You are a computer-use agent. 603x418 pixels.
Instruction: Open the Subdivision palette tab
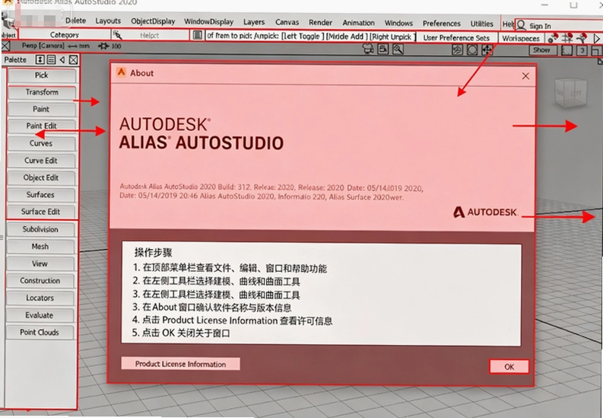click(x=40, y=229)
